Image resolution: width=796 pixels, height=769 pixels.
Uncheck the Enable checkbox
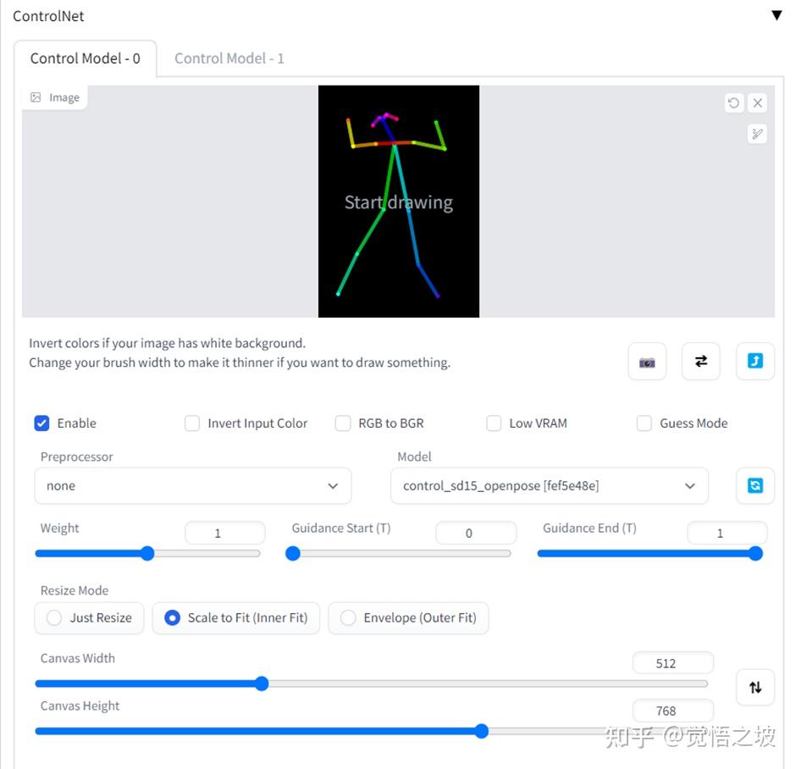coord(42,423)
